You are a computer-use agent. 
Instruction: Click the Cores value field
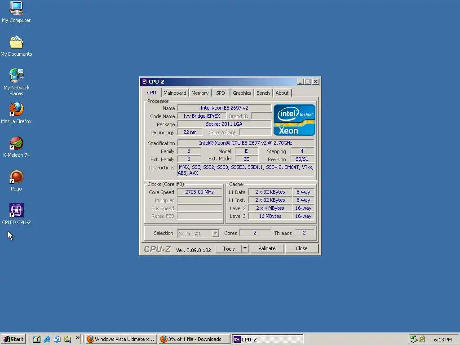click(x=255, y=233)
